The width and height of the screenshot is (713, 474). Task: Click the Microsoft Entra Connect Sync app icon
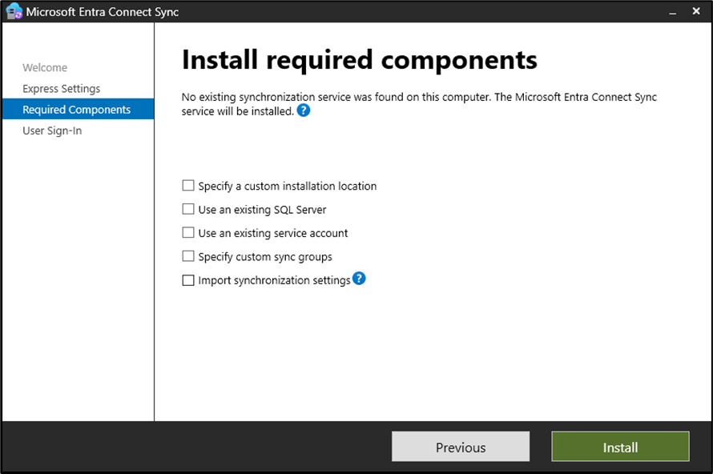click(14, 12)
